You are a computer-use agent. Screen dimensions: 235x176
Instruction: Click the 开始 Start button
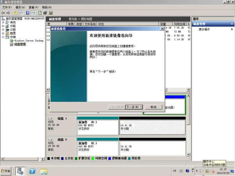(x=7, y=171)
